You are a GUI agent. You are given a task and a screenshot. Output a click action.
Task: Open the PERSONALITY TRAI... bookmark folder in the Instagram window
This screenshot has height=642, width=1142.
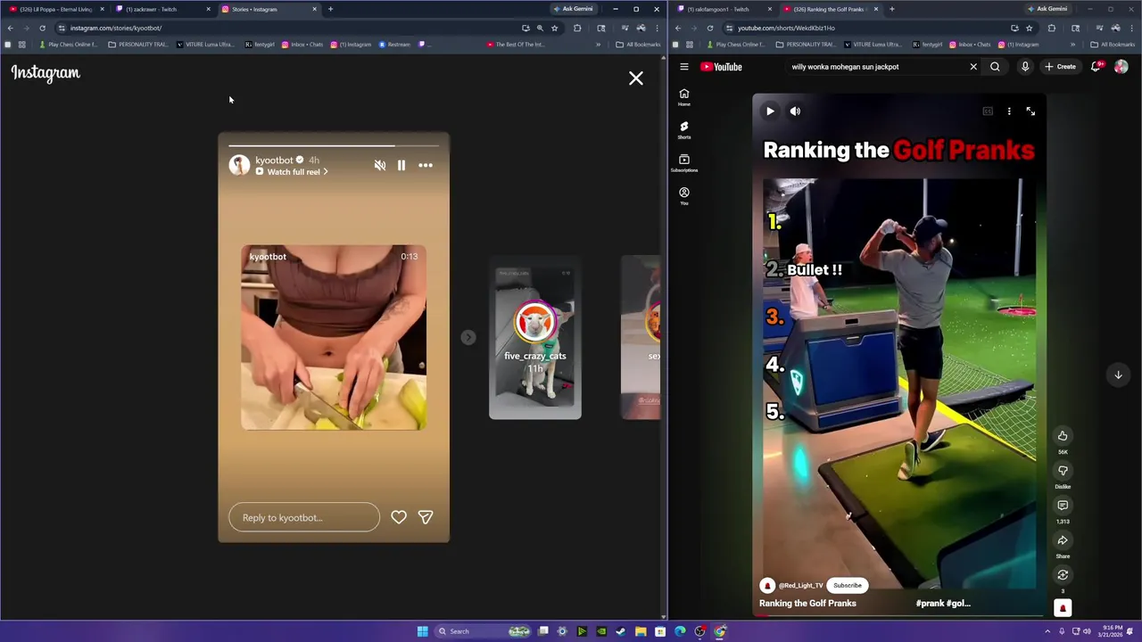(137, 45)
